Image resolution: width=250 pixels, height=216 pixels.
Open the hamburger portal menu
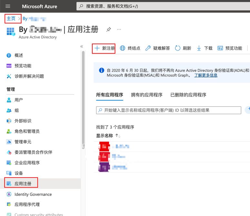(x=8, y=6)
